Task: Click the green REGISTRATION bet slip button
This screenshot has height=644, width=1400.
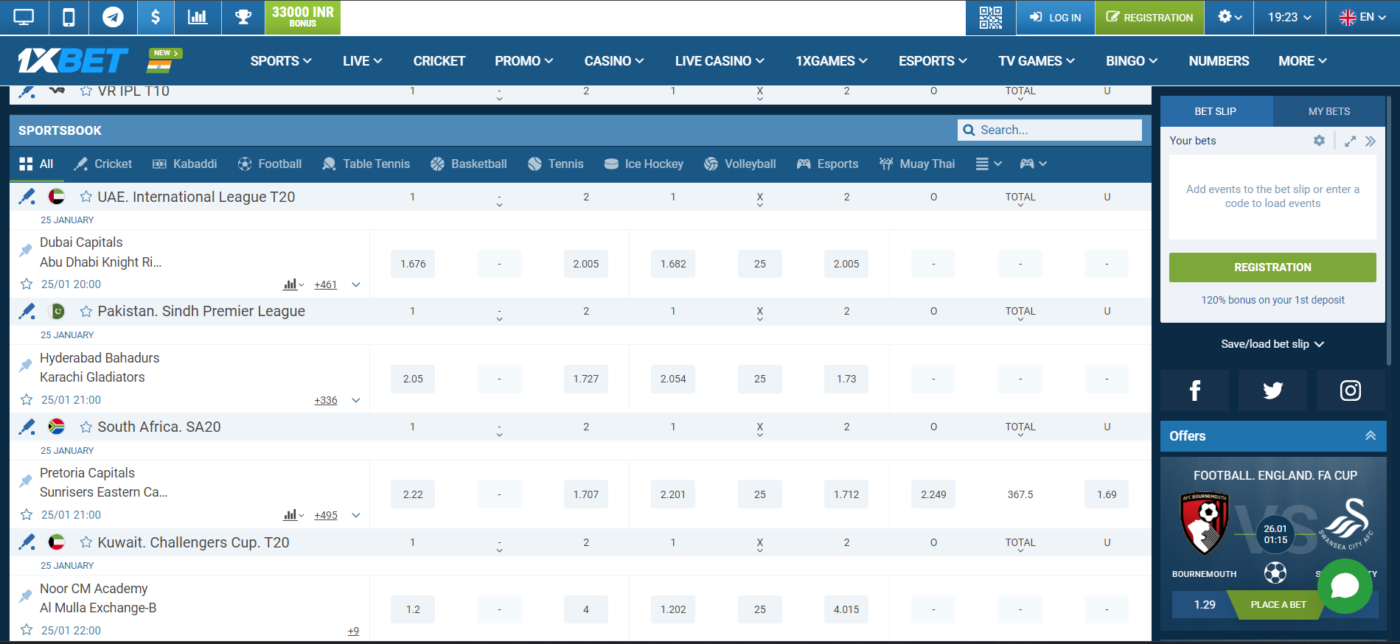Action: pyautogui.click(x=1272, y=267)
